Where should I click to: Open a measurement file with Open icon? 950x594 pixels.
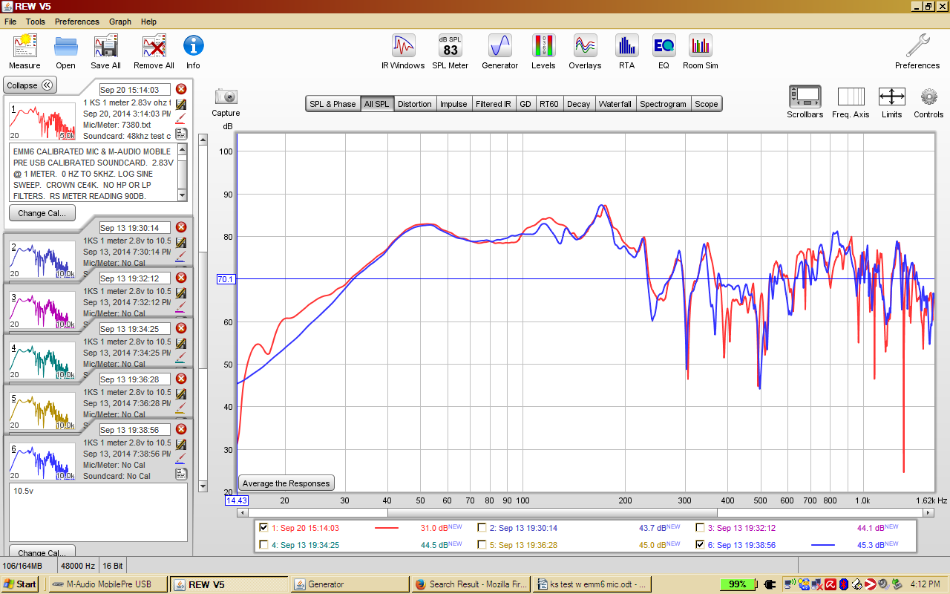[x=65, y=46]
